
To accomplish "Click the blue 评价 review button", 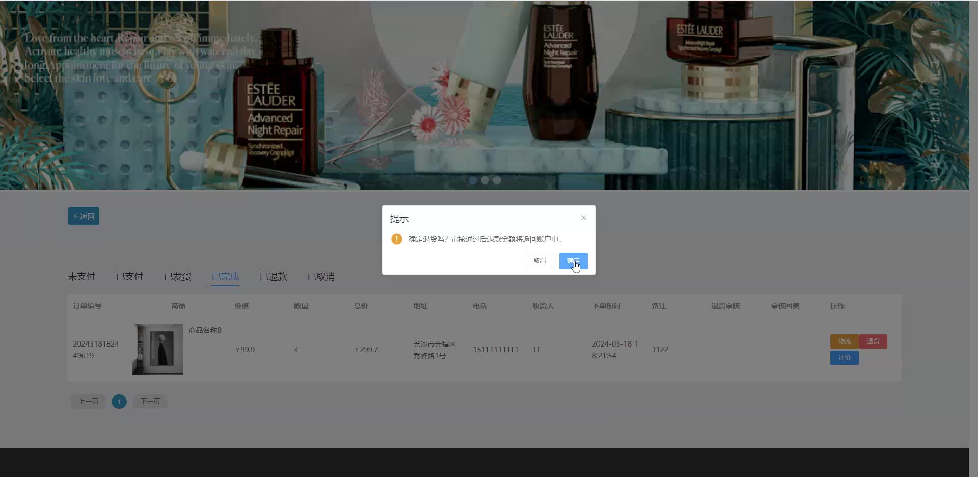I will point(845,358).
